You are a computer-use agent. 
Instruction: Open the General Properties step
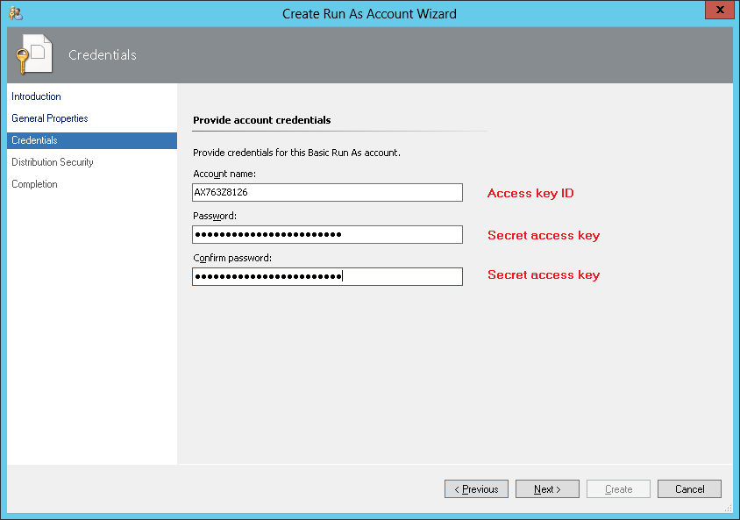50,118
